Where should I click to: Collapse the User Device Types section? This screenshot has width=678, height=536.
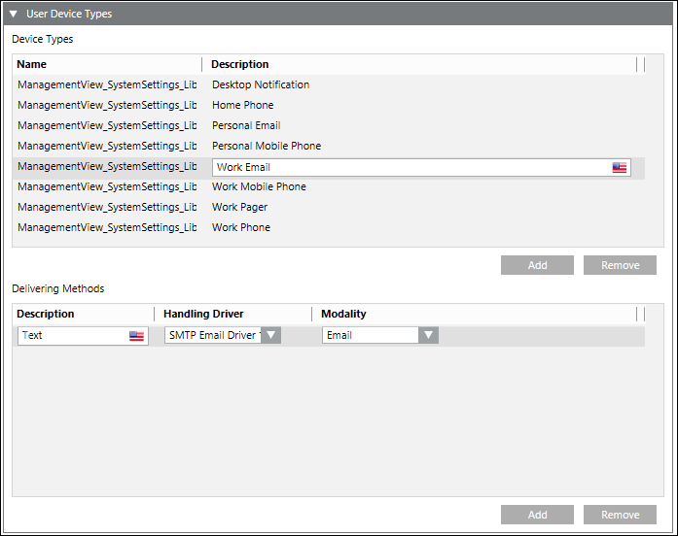click(14, 15)
